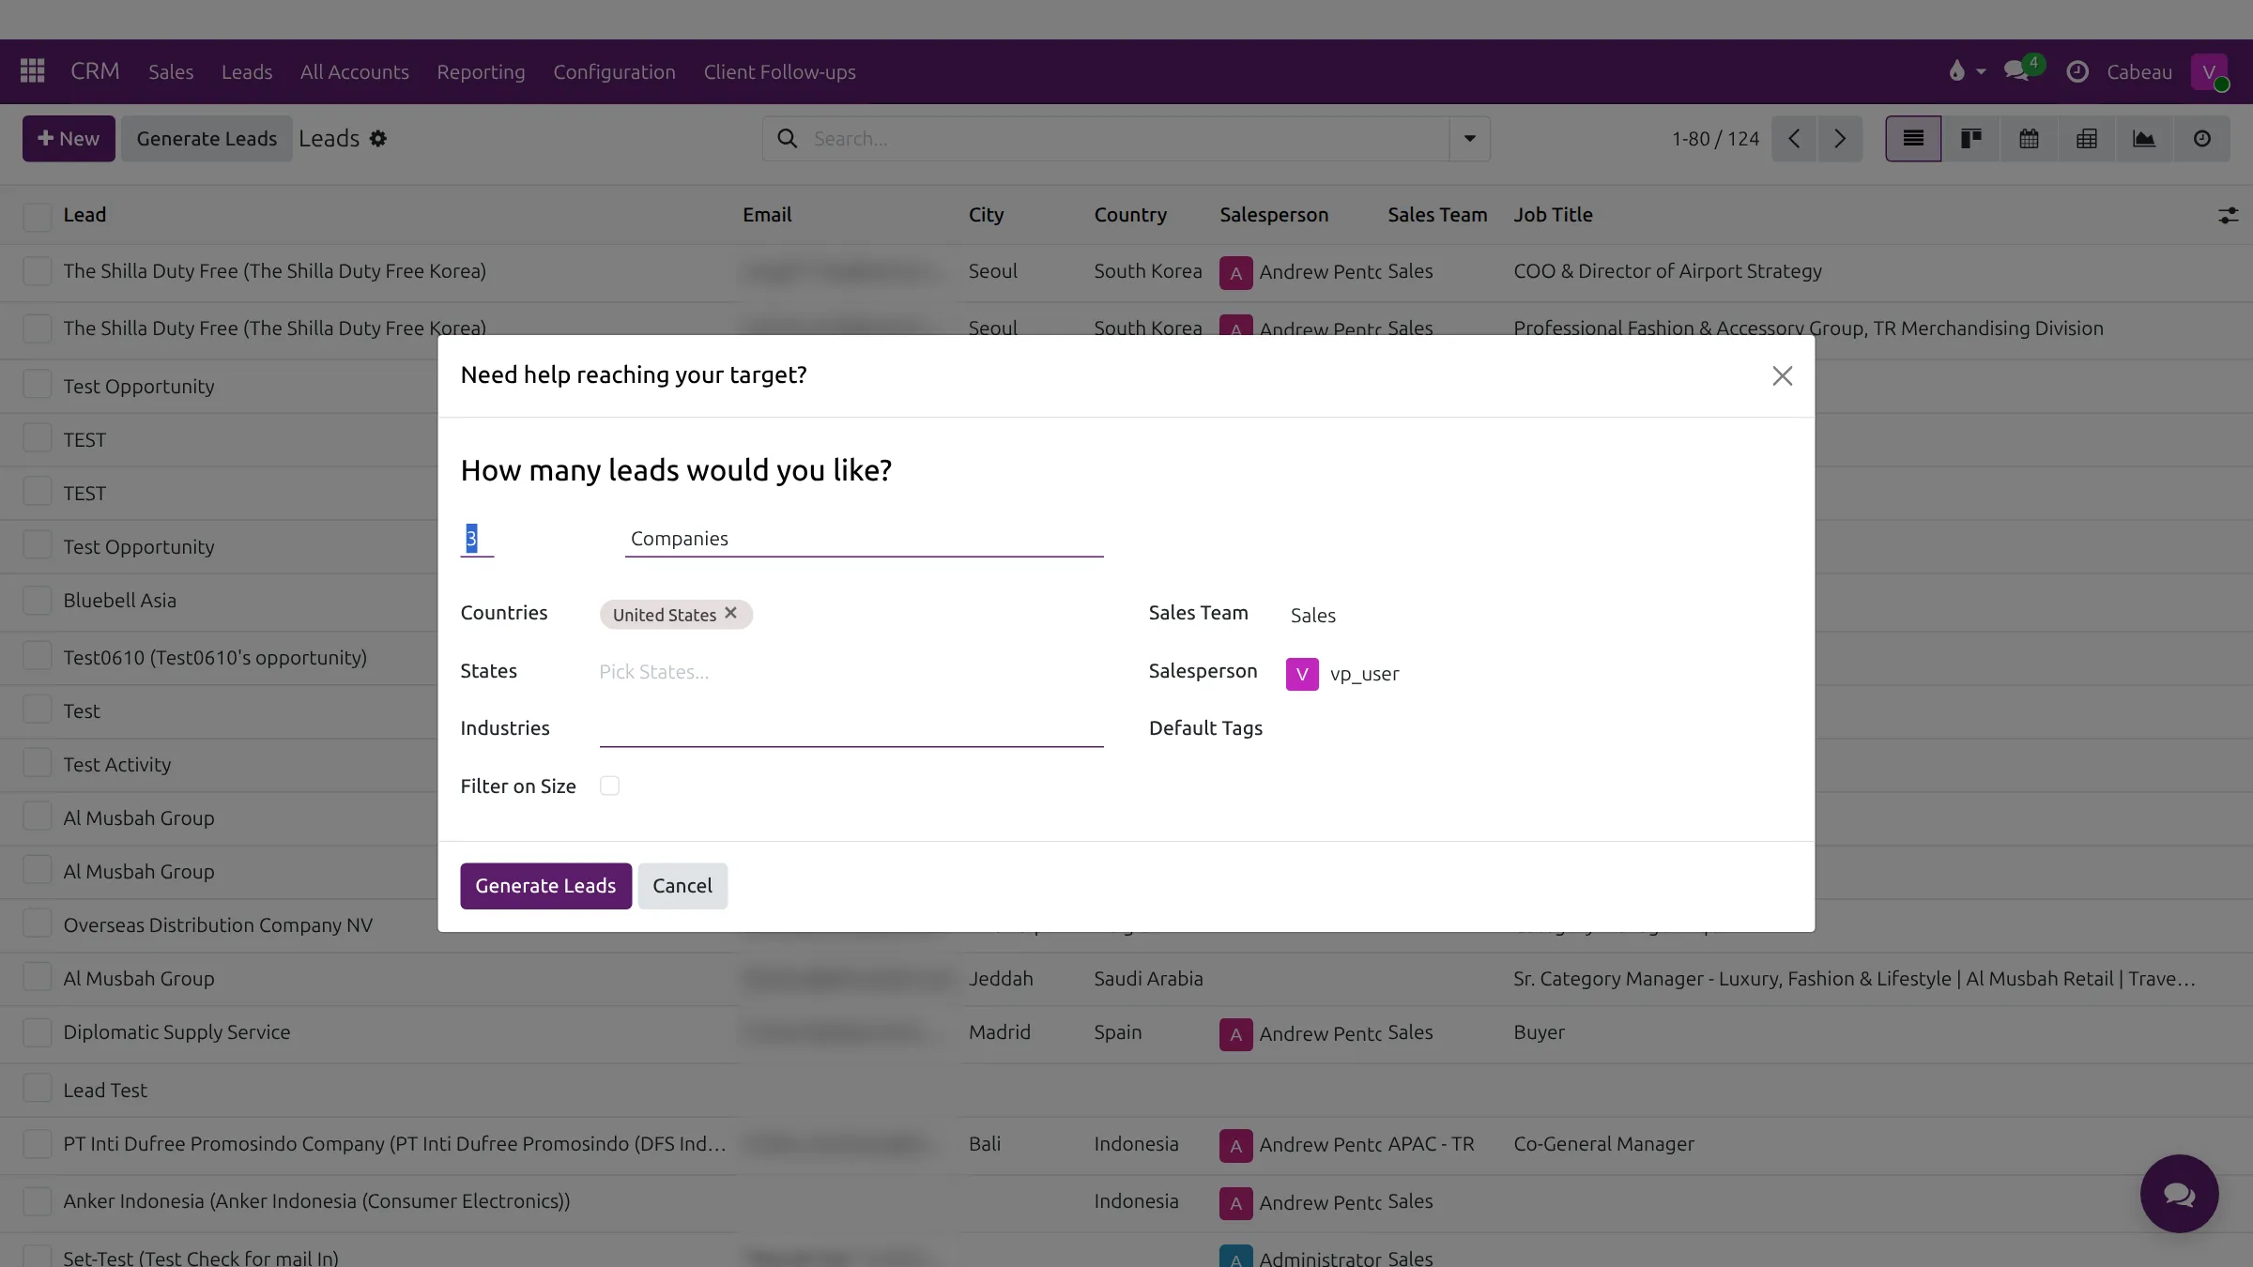Remove the United States country tag
The image size is (2253, 1267).
click(730, 613)
